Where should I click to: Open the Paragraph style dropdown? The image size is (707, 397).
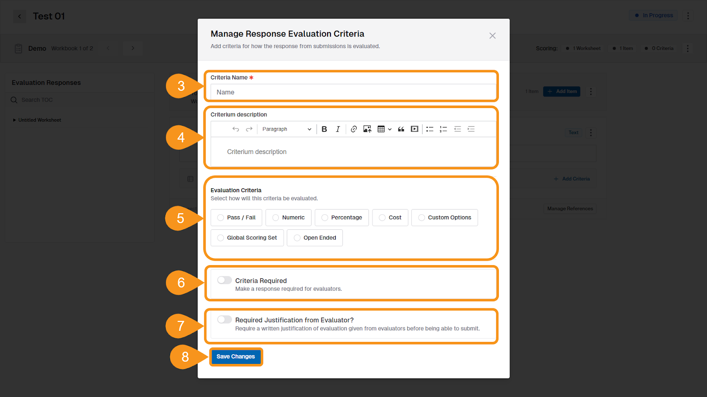point(286,129)
